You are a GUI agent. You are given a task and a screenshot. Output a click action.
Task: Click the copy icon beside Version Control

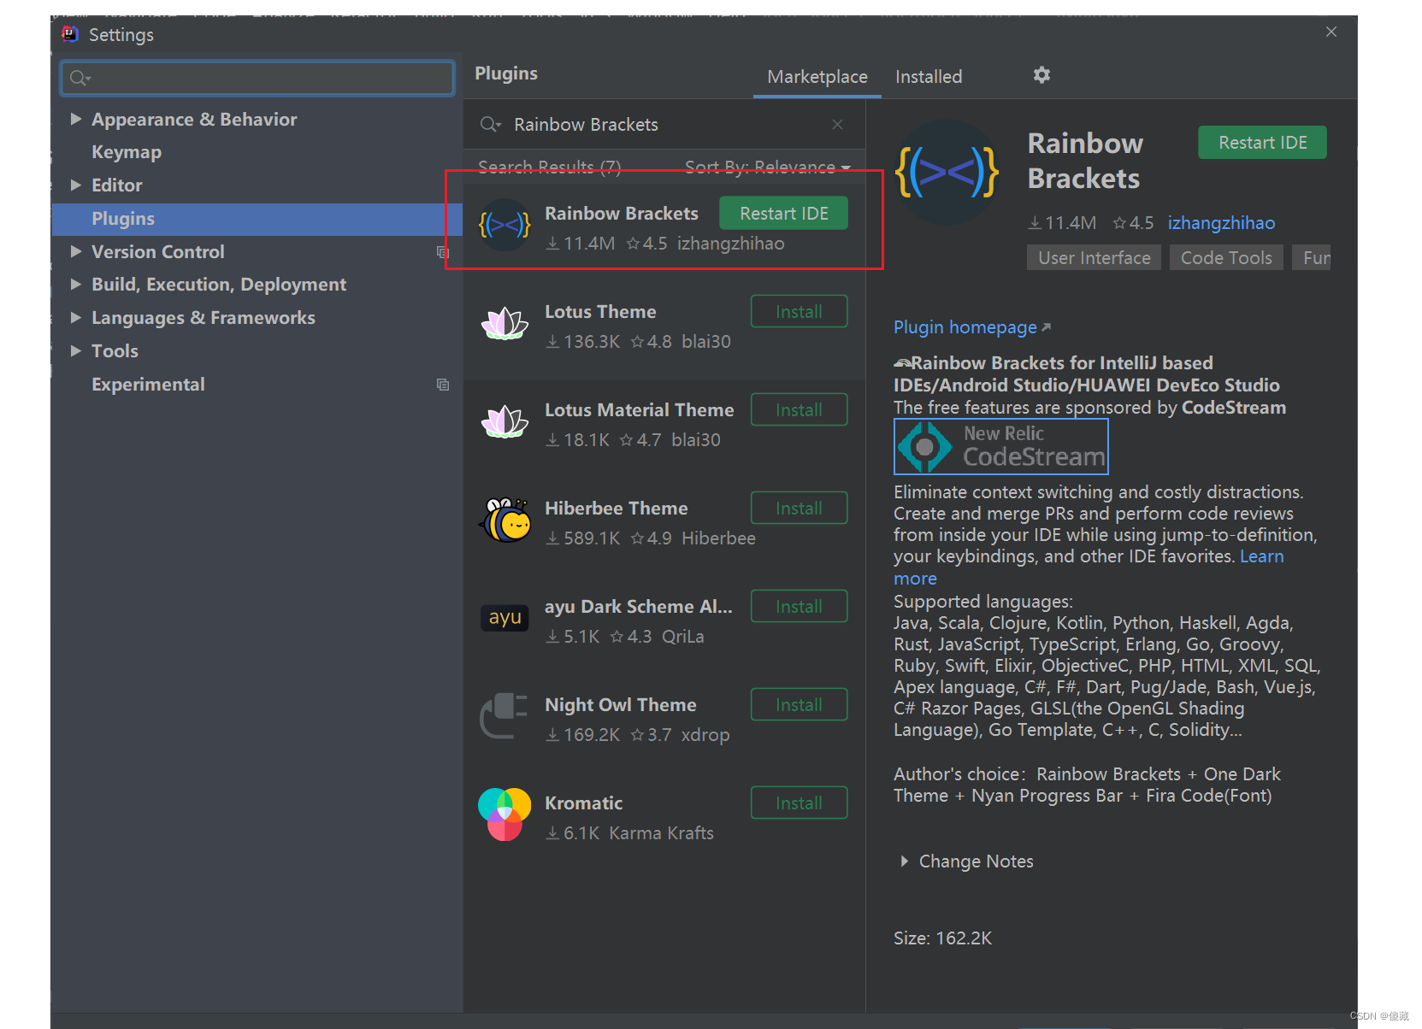(442, 252)
